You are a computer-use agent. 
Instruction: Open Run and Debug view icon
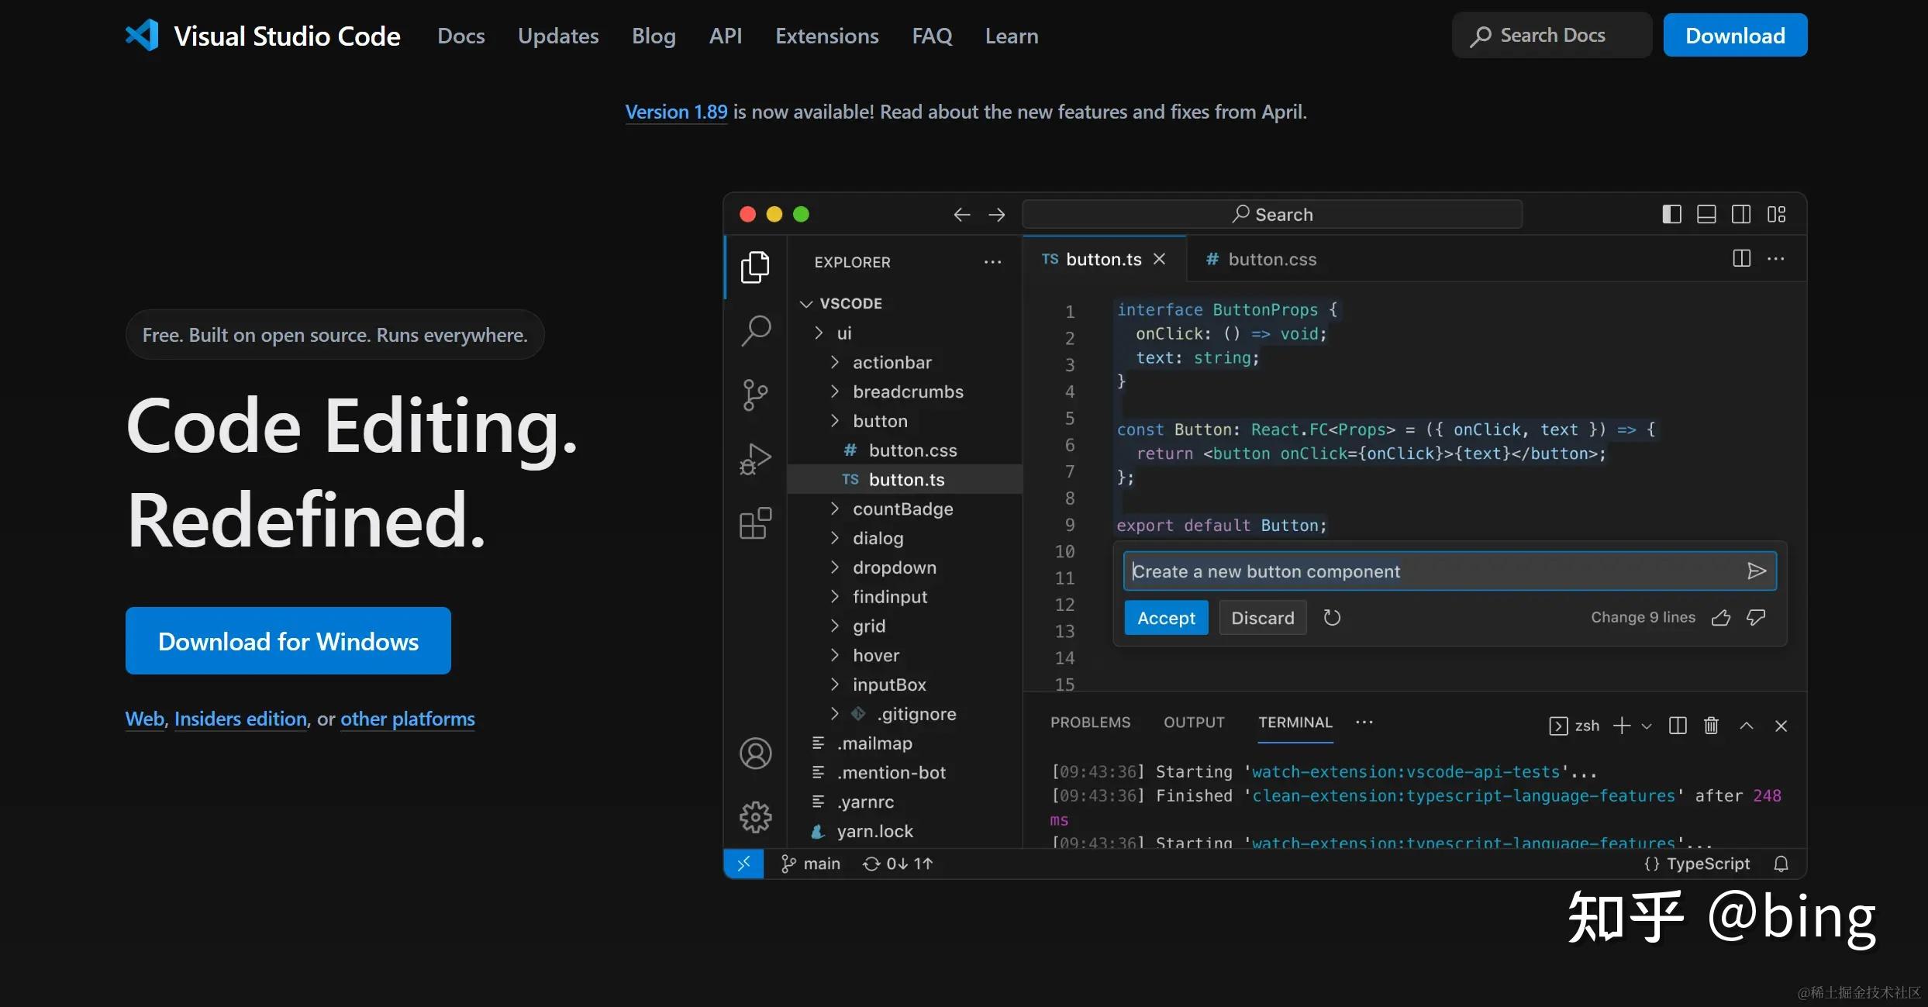tap(755, 459)
